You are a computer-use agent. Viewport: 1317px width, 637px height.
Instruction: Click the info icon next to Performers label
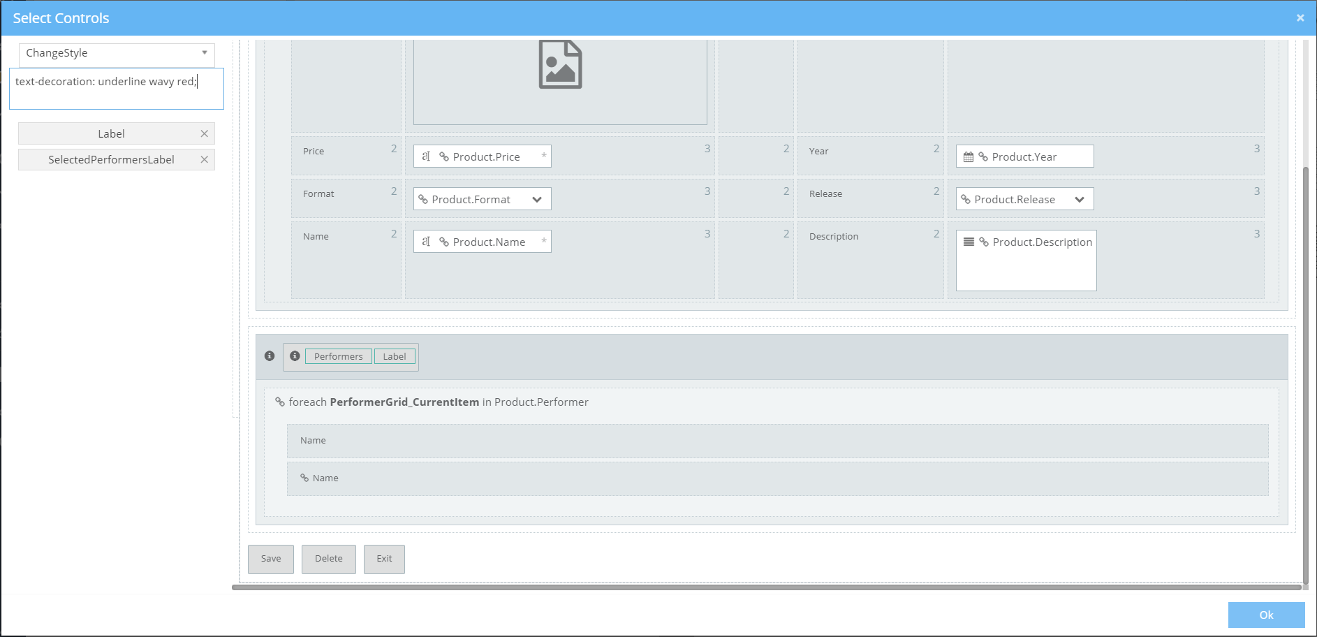[295, 356]
